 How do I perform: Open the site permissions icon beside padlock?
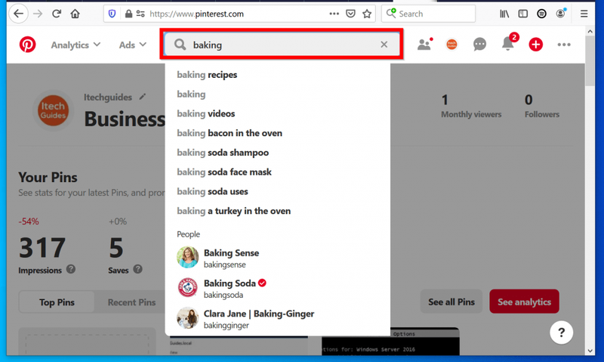pos(140,14)
